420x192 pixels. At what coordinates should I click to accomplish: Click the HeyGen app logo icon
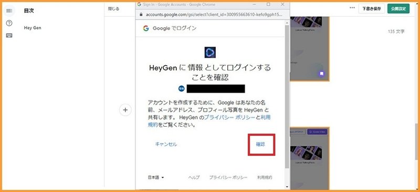pyautogui.click(x=210, y=53)
